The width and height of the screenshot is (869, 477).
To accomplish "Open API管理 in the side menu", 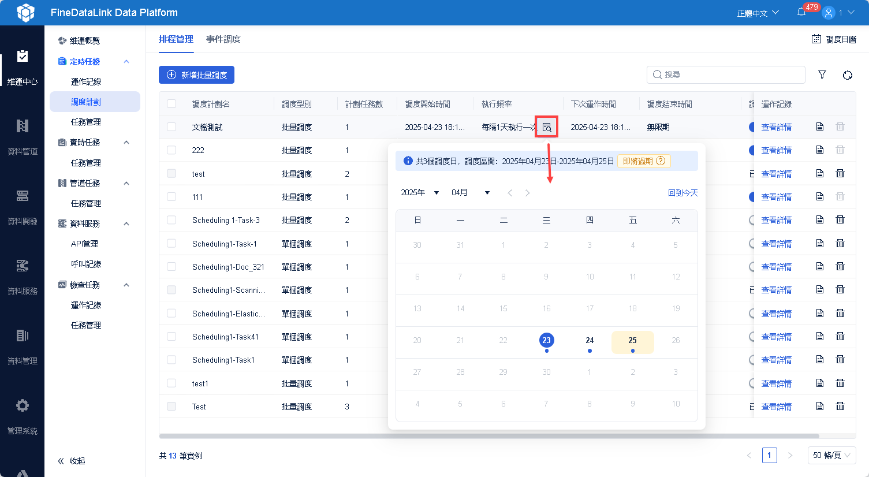I will (x=85, y=244).
